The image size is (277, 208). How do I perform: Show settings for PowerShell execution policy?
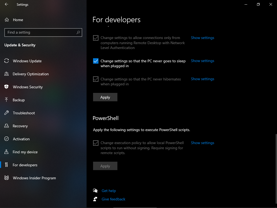pos(202,143)
